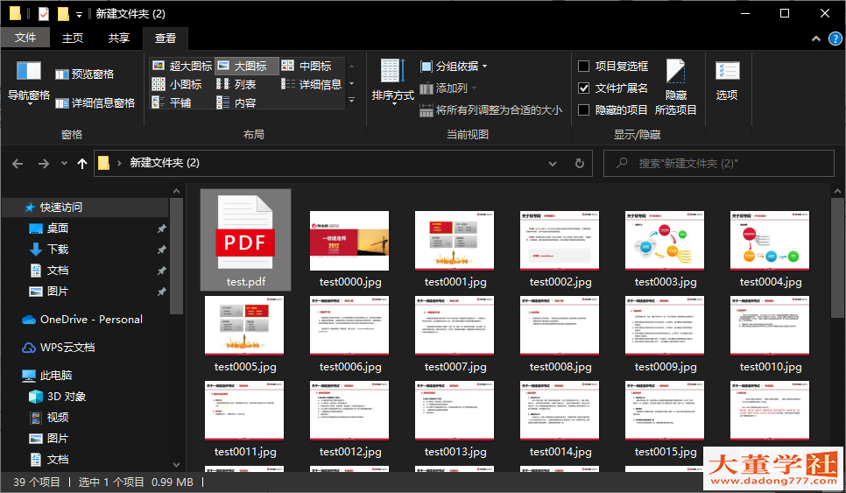Select test0008.jpg thumbnail
The image size is (846, 493).
tap(560, 326)
